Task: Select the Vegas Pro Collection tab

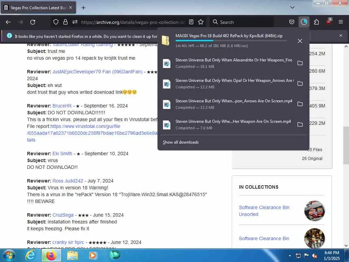Action: 38,8
